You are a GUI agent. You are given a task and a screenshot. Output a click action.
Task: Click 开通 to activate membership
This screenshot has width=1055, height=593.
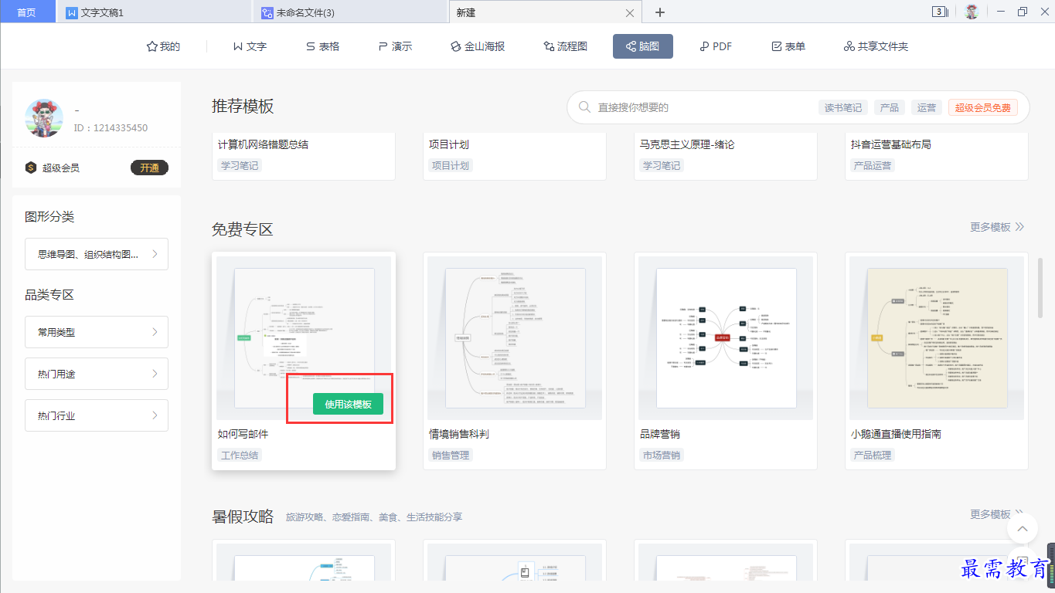click(x=149, y=168)
